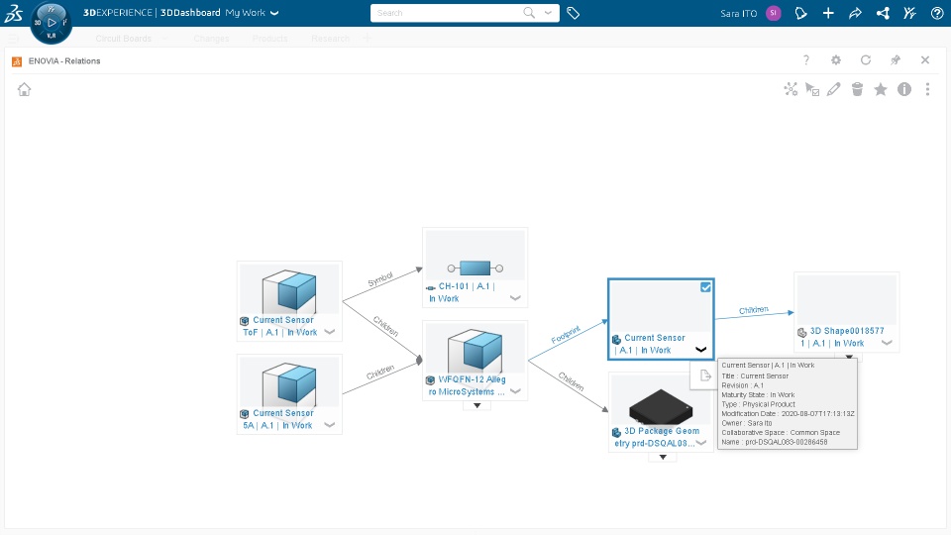Viewport: 951px width, 535px height.
Task: Expand Current Sensor 5A chevron menu
Action: (329, 425)
